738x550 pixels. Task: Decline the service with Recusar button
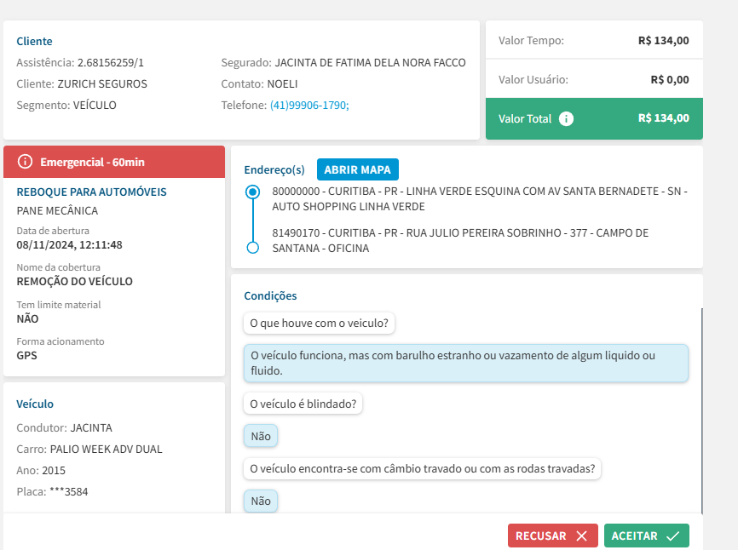(x=552, y=536)
